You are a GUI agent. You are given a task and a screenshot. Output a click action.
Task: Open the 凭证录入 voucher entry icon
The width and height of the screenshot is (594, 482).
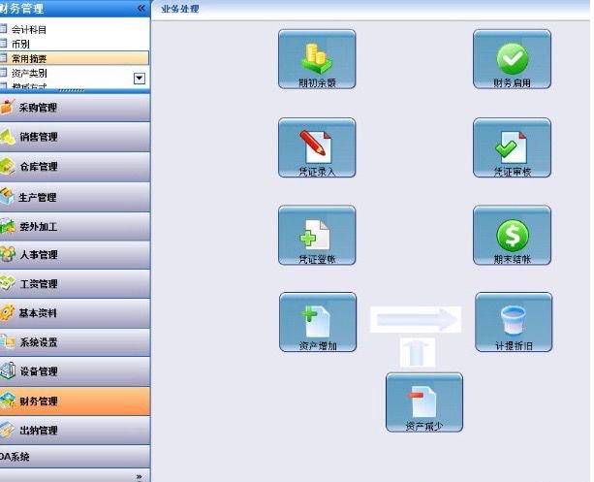[x=317, y=147]
